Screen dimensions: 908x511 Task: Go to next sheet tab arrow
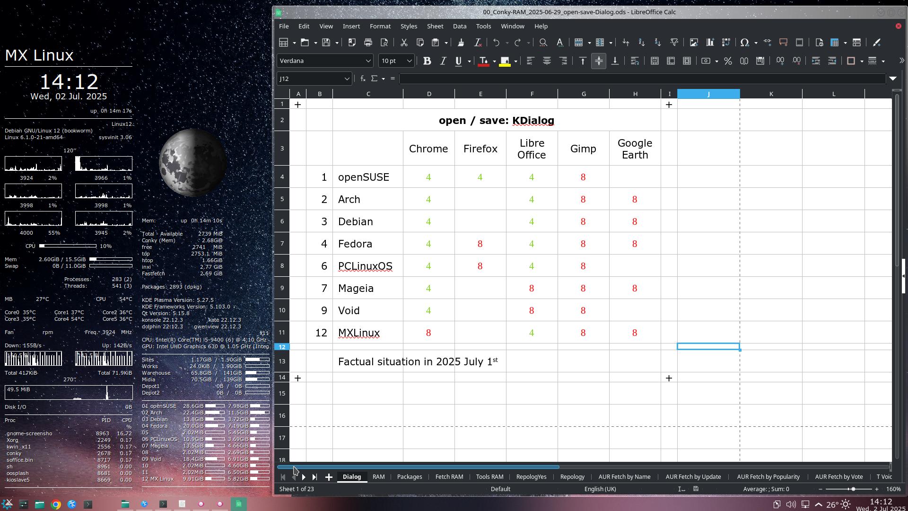pyautogui.click(x=304, y=477)
